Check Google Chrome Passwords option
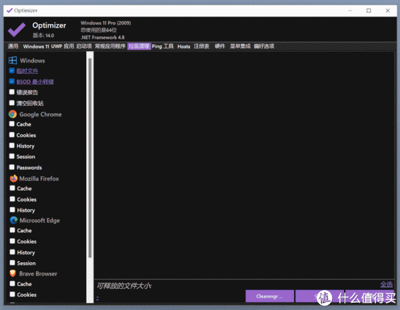The image size is (400, 310). (12, 167)
